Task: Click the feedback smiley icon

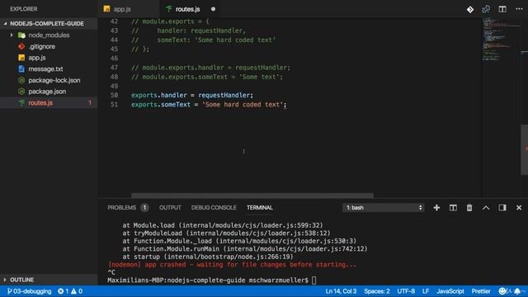Action: 502,291
